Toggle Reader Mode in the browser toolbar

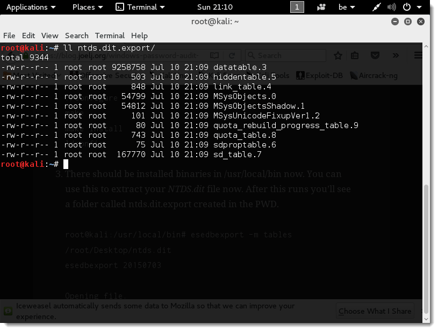[214, 55]
